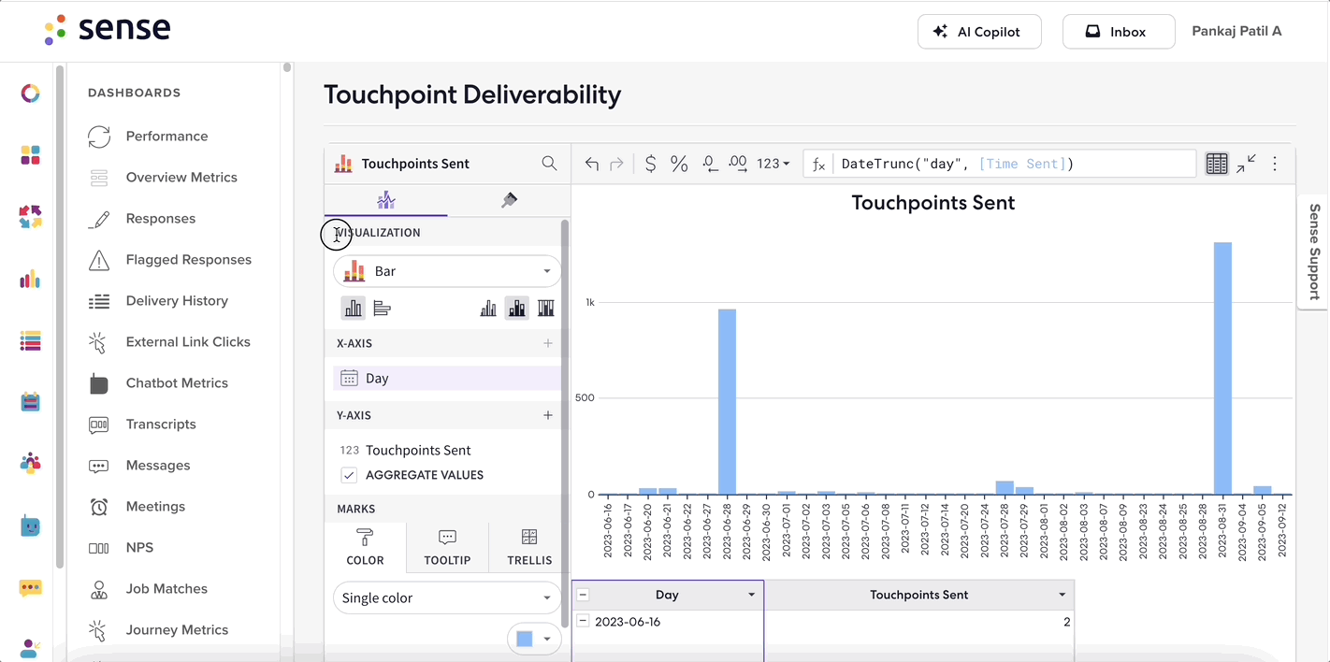Click the Transcripts sidebar icon
1330x662 pixels.
(99, 425)
